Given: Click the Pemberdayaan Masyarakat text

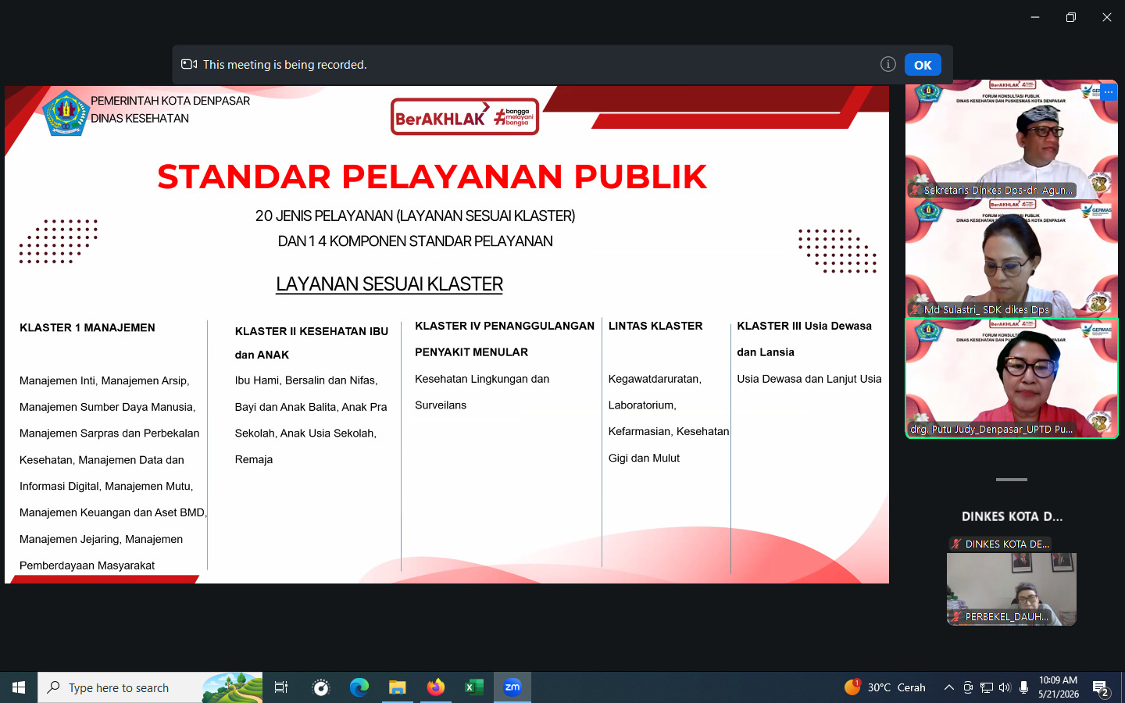Looking at the screenshot, I should click(x=87, y=566).
